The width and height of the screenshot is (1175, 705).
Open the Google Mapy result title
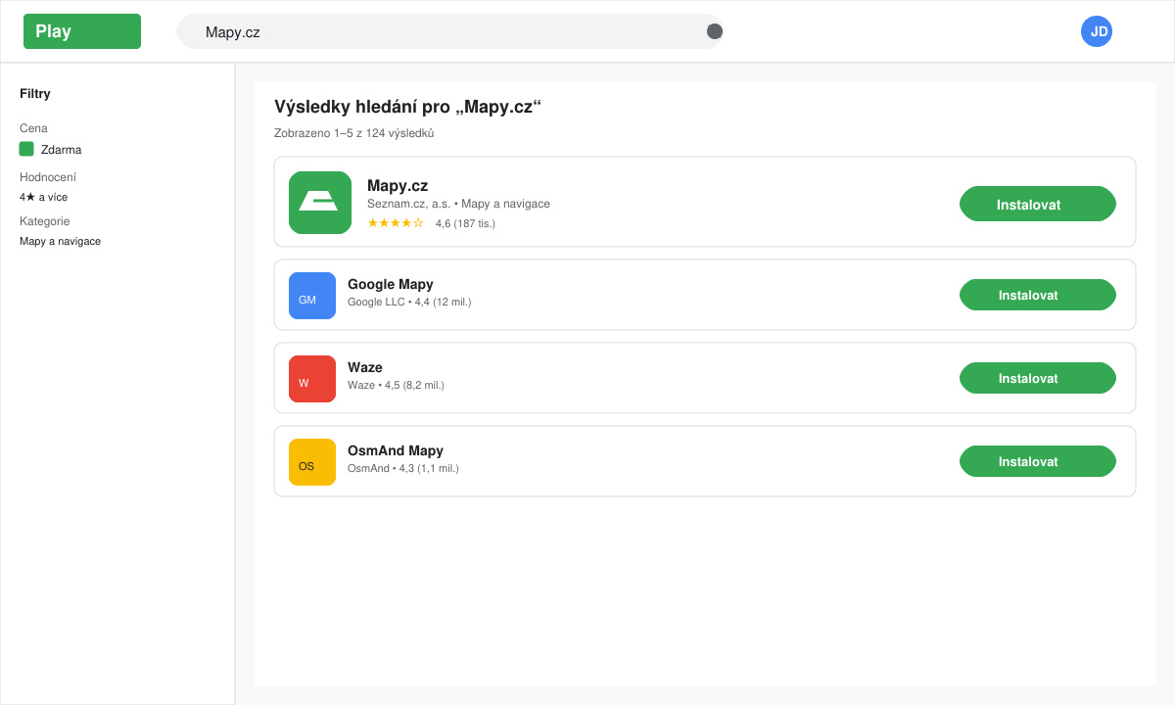[391, 284]
